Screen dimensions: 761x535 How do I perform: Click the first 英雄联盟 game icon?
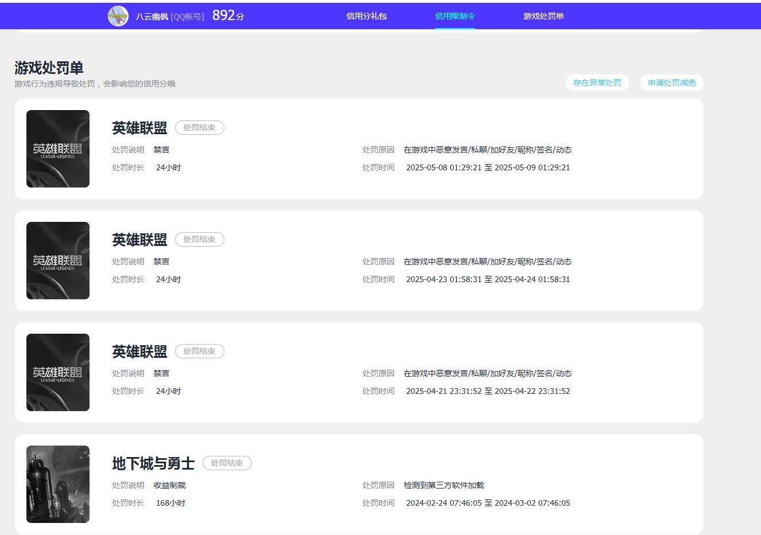[57, 148]
